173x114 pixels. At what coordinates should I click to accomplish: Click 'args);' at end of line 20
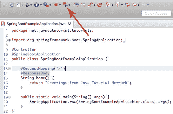(165, 102)
